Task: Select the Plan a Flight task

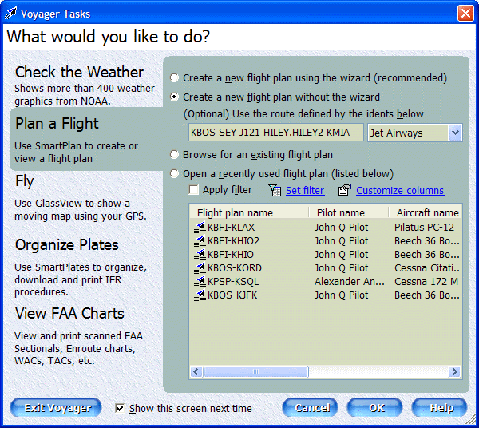Action: click(57, 124)
